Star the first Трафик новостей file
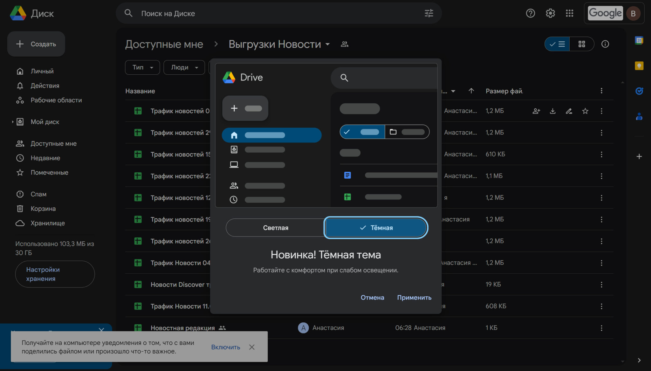 [585, 111]
